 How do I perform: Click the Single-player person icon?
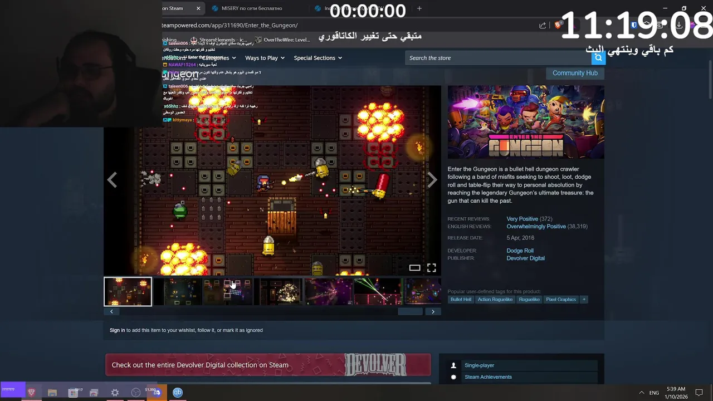(x=453, y=365)
